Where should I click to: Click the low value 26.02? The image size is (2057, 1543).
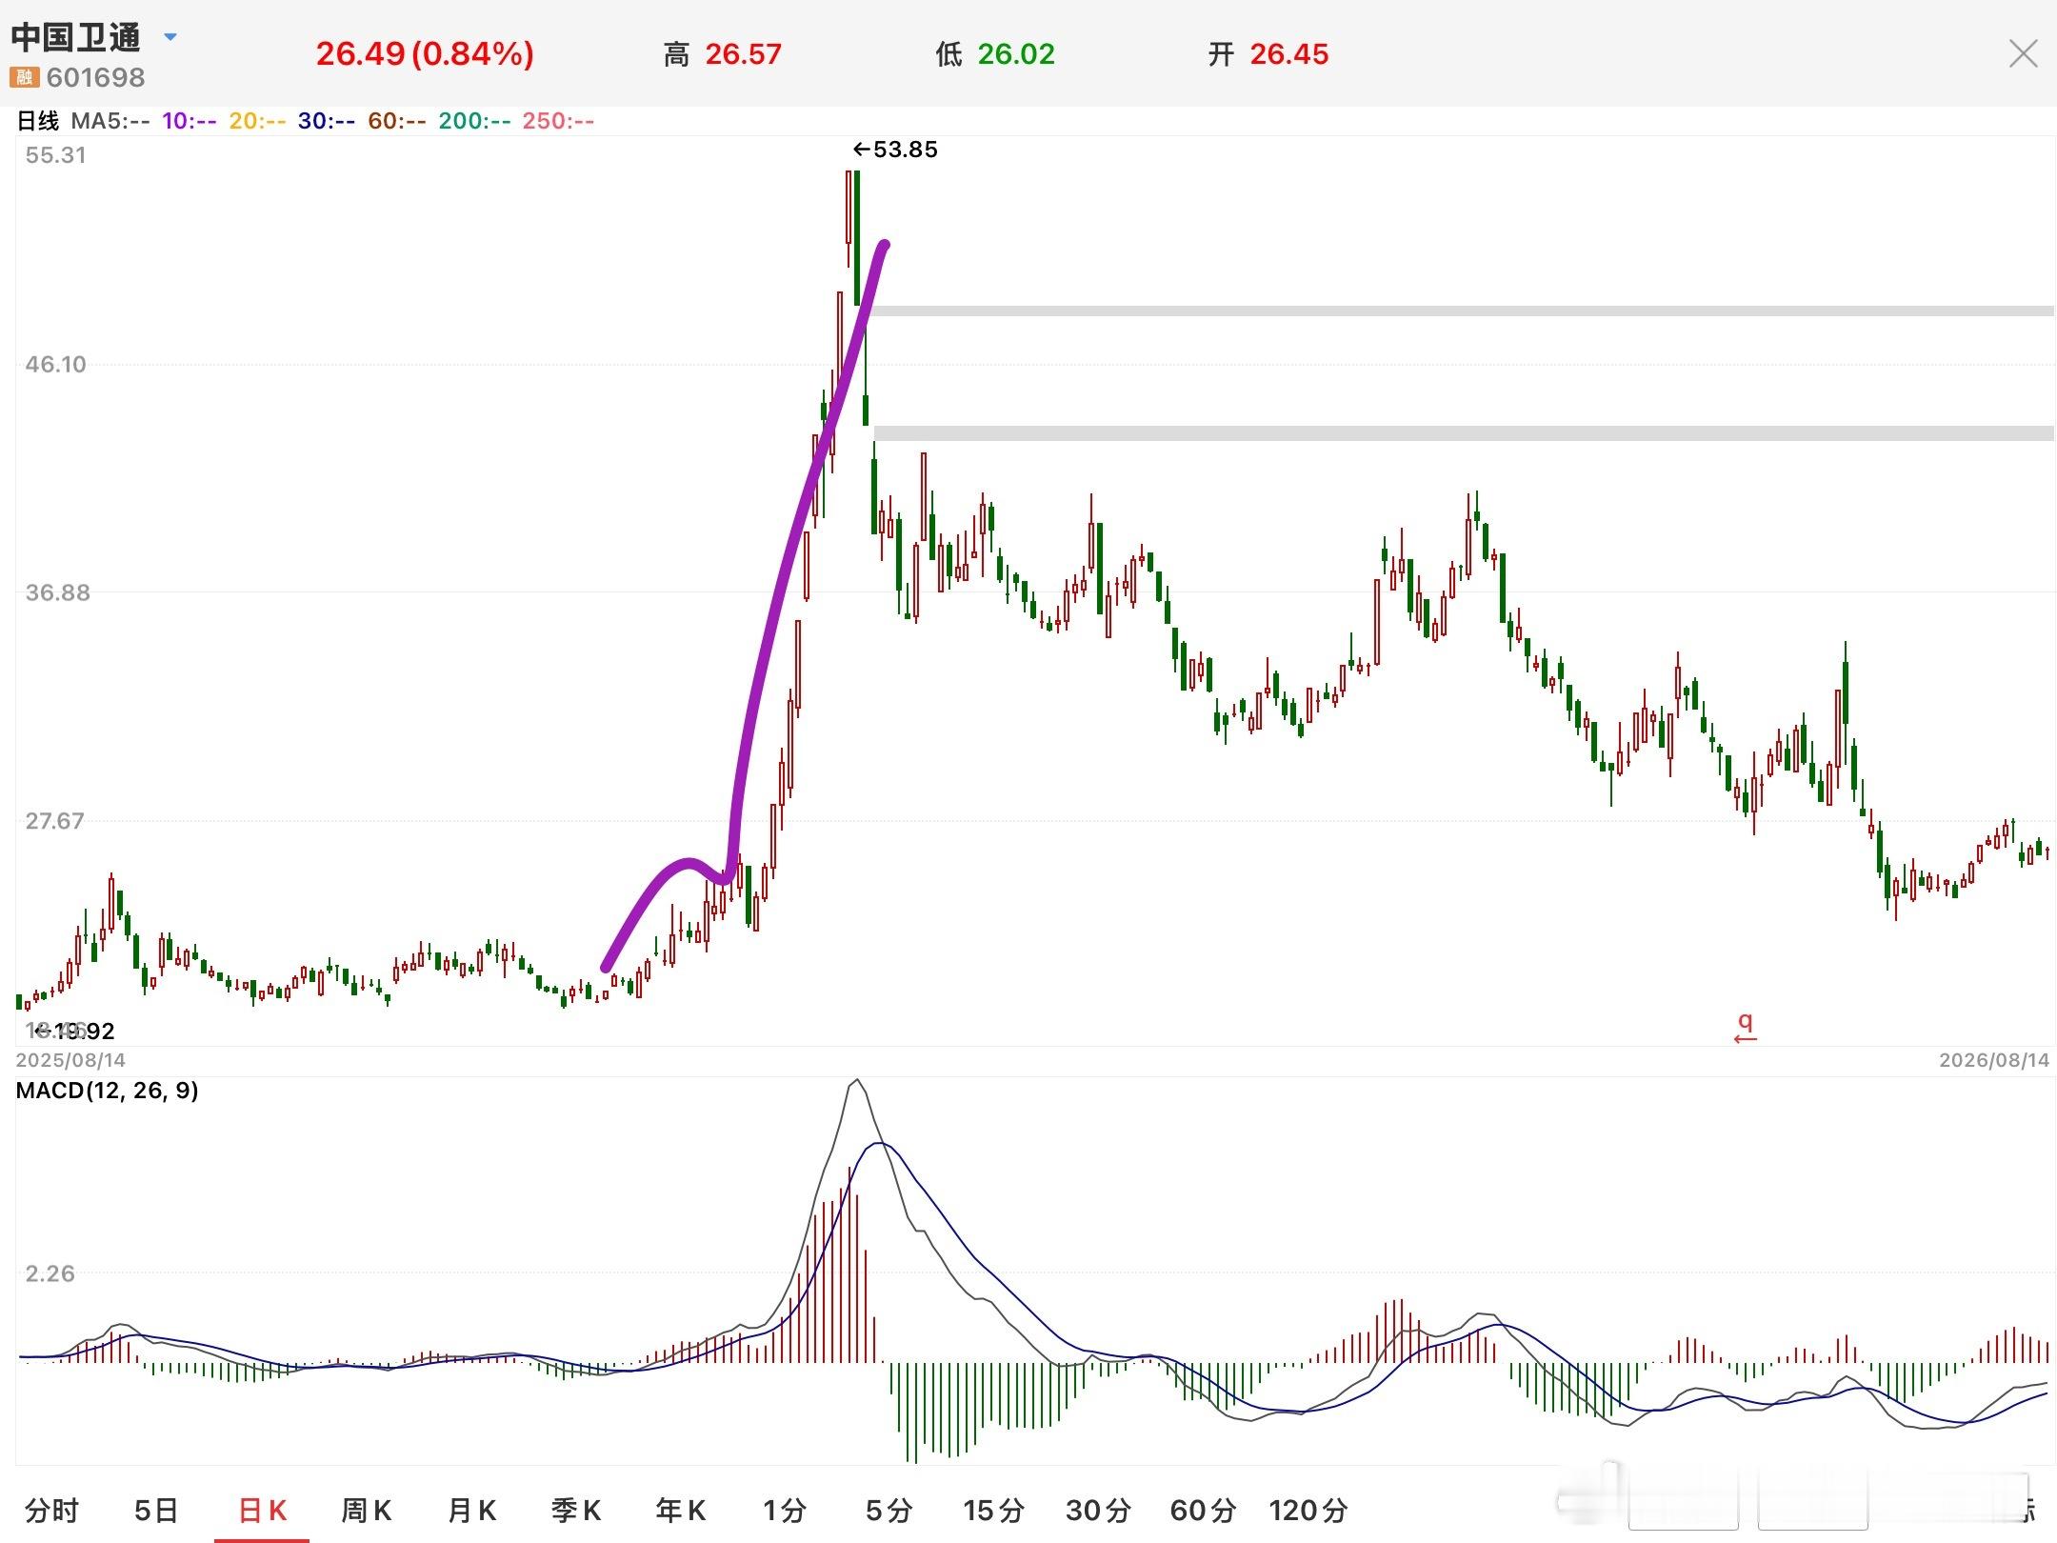[x=1016, y=54]
